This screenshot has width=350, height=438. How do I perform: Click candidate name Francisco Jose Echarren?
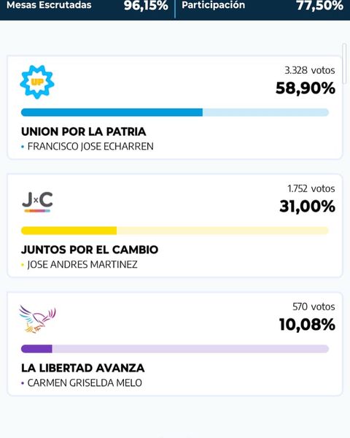[x=90, y=147]
